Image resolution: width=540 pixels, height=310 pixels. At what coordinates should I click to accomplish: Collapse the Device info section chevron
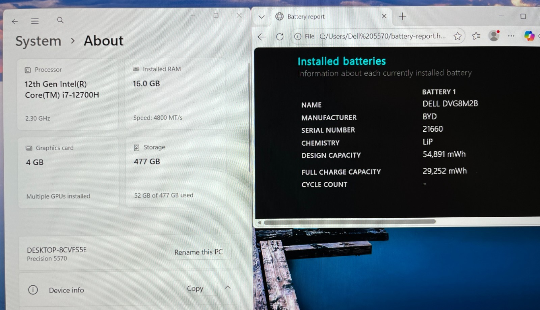228,287
